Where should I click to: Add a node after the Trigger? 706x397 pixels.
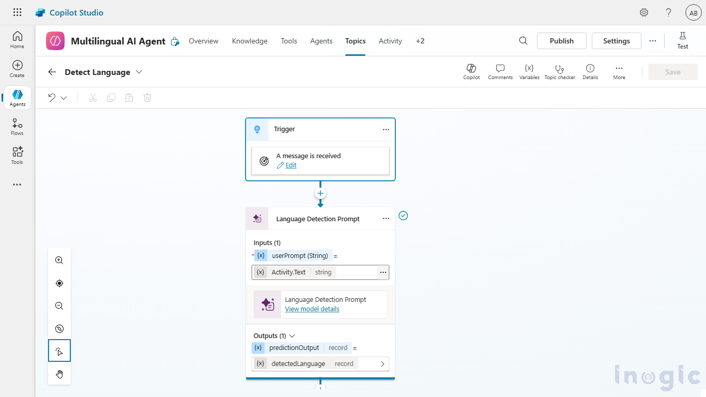coord(320,194)
